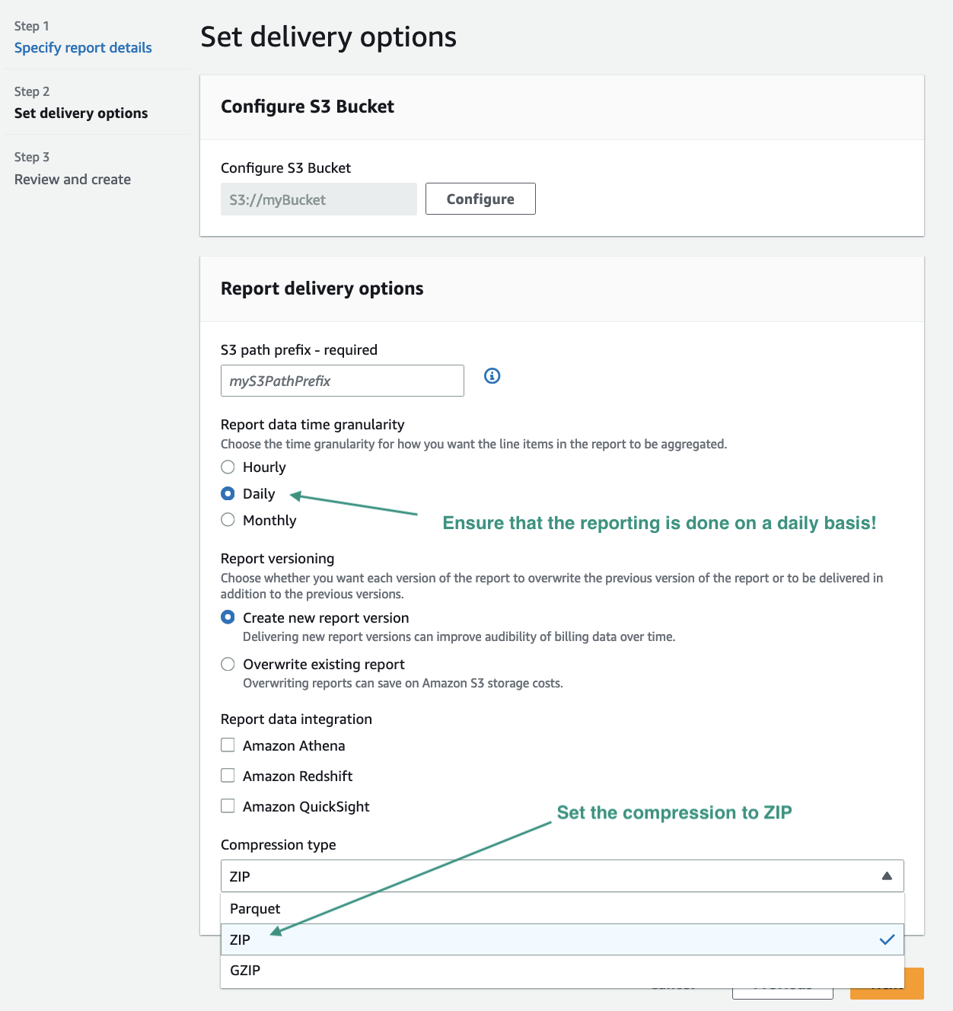Select the Daily time granularity radio
The image size is (953, 1011).
pyautogui.click(x=228, y=493)
